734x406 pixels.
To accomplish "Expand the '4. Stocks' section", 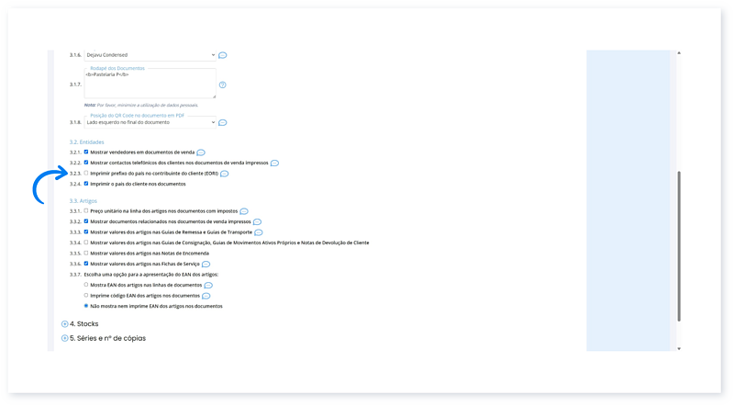I will [64, 324].
